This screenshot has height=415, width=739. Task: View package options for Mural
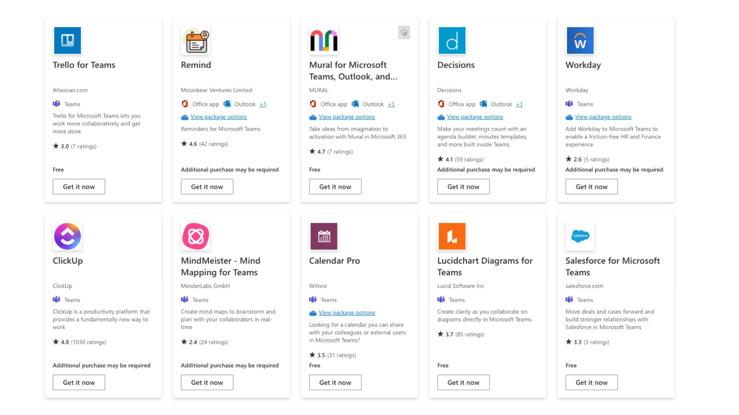pos(347,117)
